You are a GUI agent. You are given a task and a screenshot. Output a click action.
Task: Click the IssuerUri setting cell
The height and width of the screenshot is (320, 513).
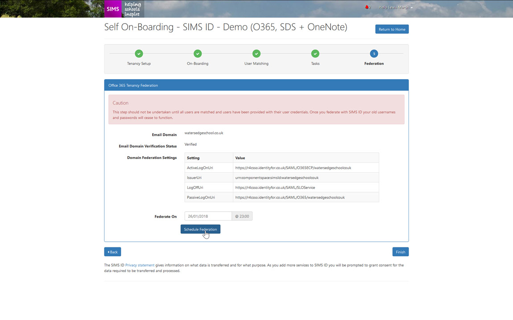tap(209, 178)
